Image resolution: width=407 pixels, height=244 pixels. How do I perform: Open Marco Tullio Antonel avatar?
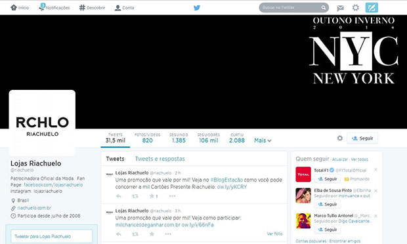click(303, 220)
